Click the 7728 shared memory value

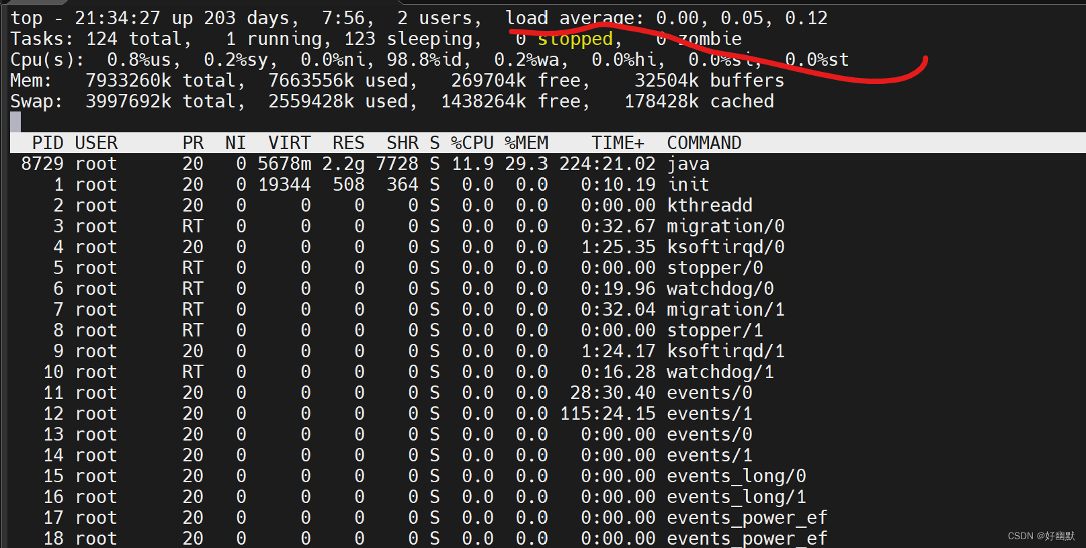[x=397, y=164]
